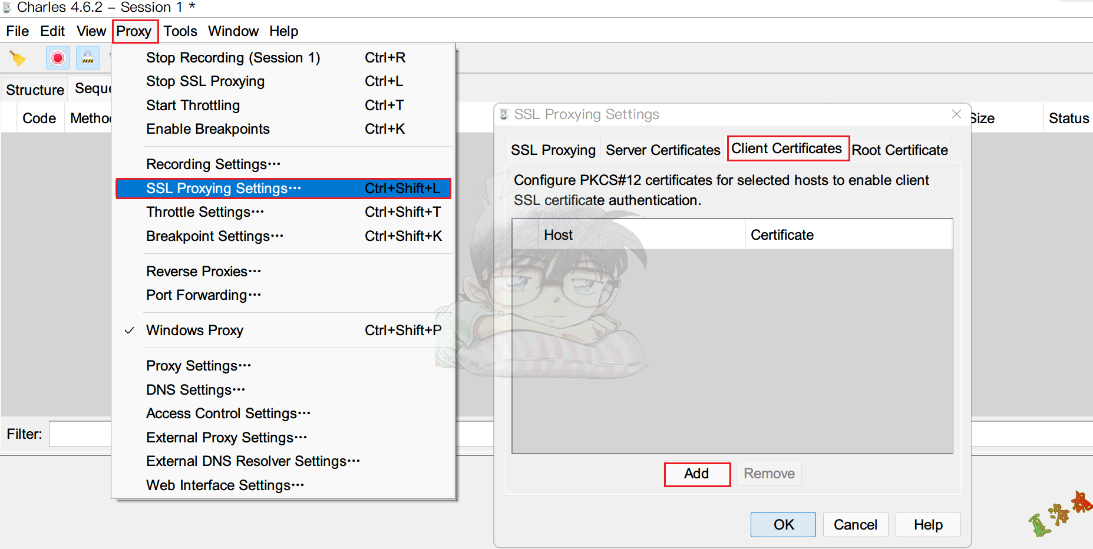Confirm the dialog with OK
The width and height of the screenshot is (1093, 549).
click(783, 524)
